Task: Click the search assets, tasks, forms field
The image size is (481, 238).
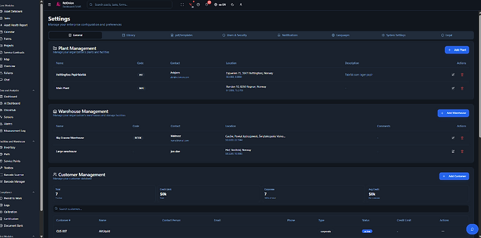Action: tap(130, 4)
